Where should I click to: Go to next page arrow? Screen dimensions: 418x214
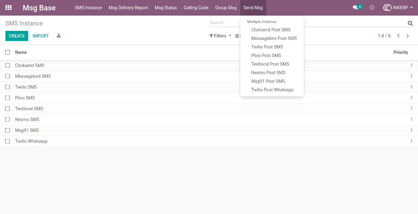point(408,36)
